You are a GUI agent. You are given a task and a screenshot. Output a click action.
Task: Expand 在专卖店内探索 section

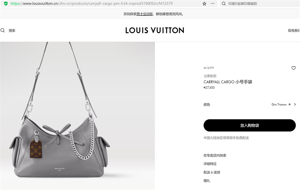coord(215,155)
